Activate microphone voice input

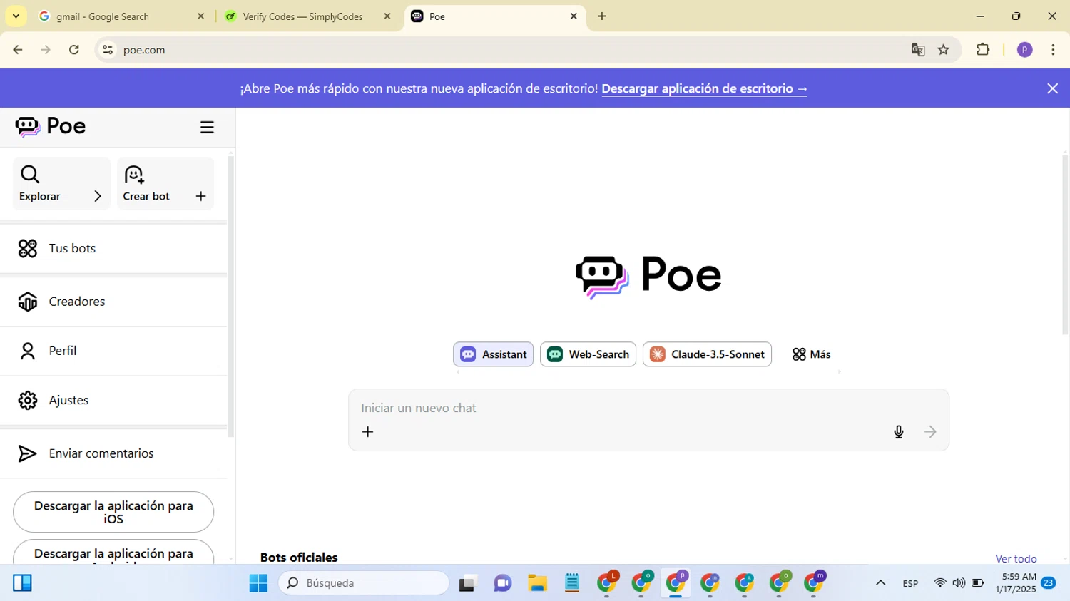pos(899,432)
